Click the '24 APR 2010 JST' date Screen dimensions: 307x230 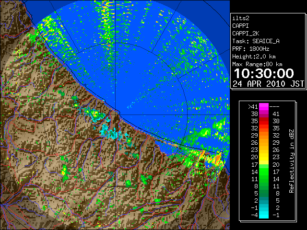click(x=268, y=84)
